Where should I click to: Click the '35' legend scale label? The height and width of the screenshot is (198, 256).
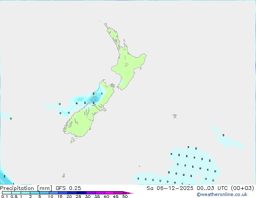pyautogui.click(x=97, y=196)
